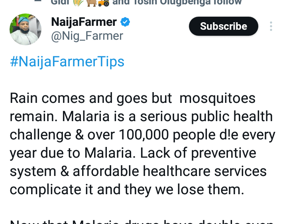
Task: Open the @Nig_Farmer handle link
Action: (x=87, y=36)
